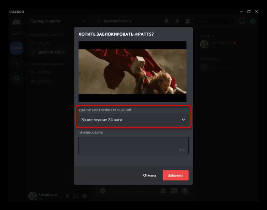The height and width of the screenshot is (210, 267).
Task: Open the emoji picker icon
Action: click(x=184, y=191)
